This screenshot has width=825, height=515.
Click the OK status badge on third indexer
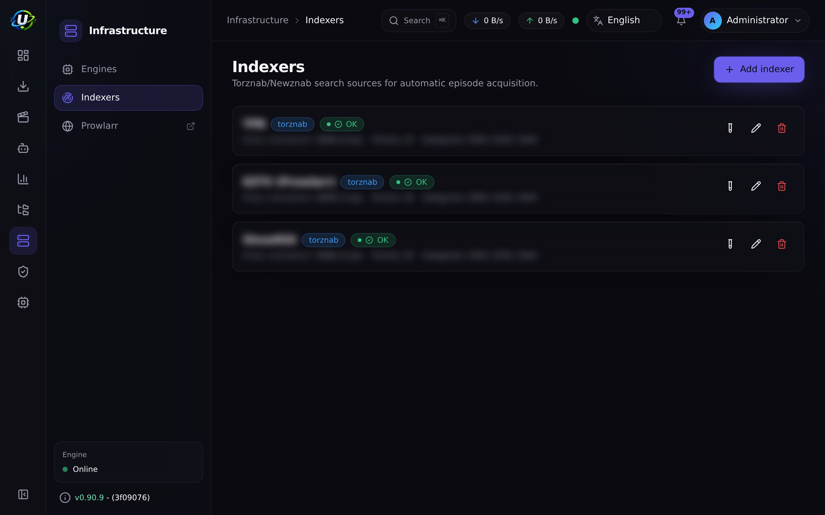pyautogui.click(x=373, y=240)
